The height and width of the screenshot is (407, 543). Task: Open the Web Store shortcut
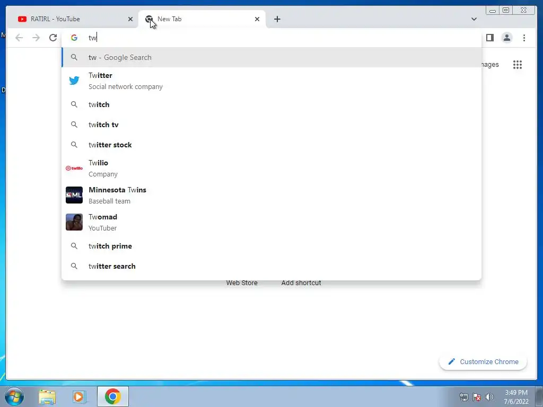pyautogui.click(x=242, y=283)
